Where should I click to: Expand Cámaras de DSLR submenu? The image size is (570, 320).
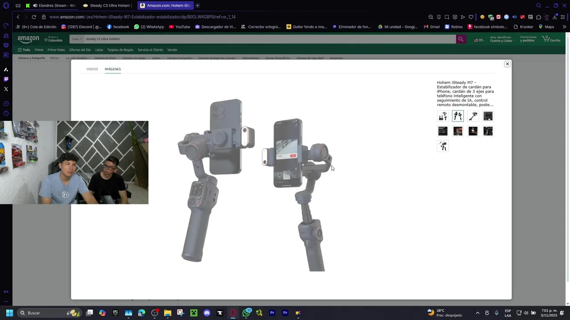coord(106,58)
